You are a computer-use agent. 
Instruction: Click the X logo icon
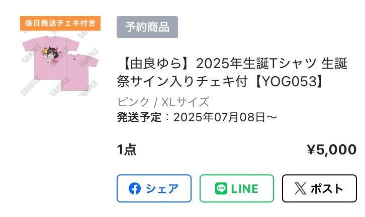click(300, 188)
